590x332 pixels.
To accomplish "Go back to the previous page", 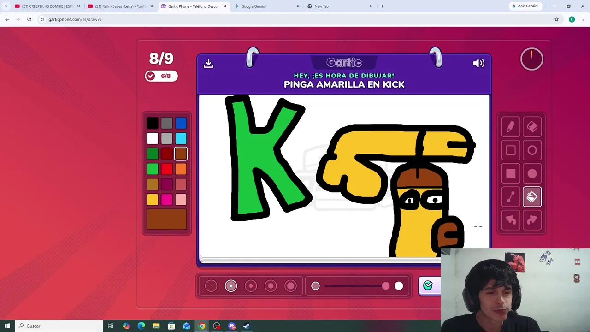I will (7, 19).
